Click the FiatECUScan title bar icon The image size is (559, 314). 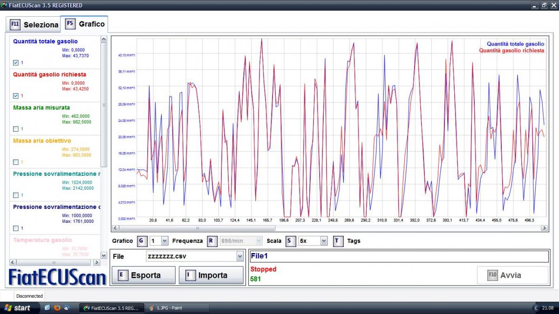click(x=5, y=5)
